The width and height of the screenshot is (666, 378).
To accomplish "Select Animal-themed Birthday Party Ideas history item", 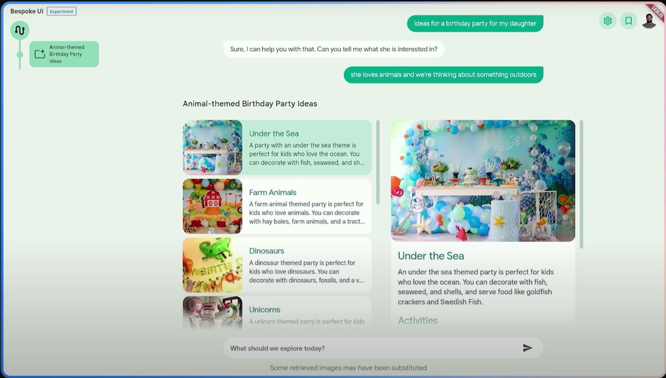I will tap(67, 54).
